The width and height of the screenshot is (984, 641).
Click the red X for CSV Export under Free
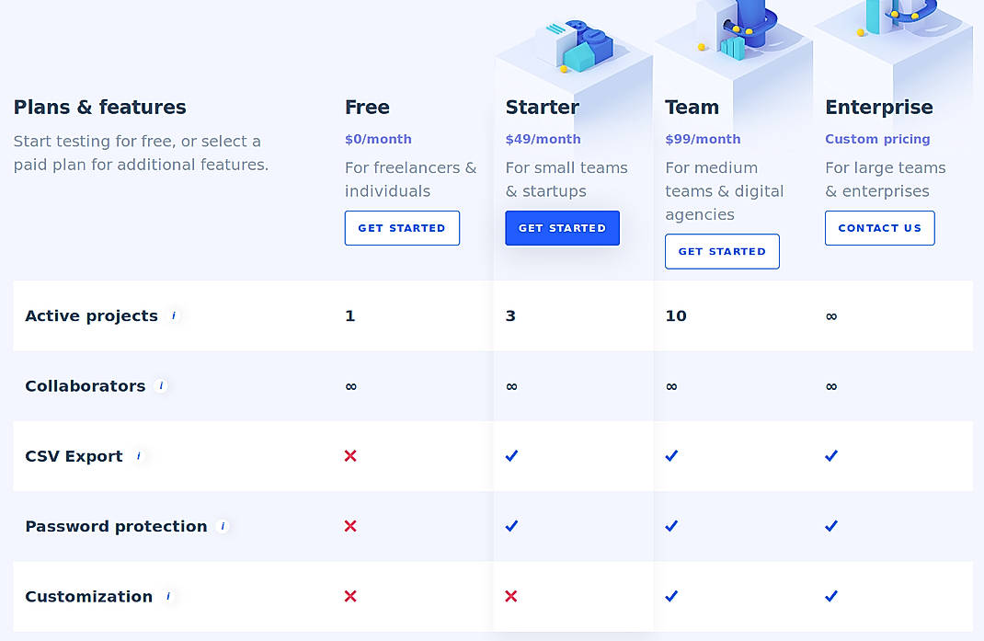(350, 455)
